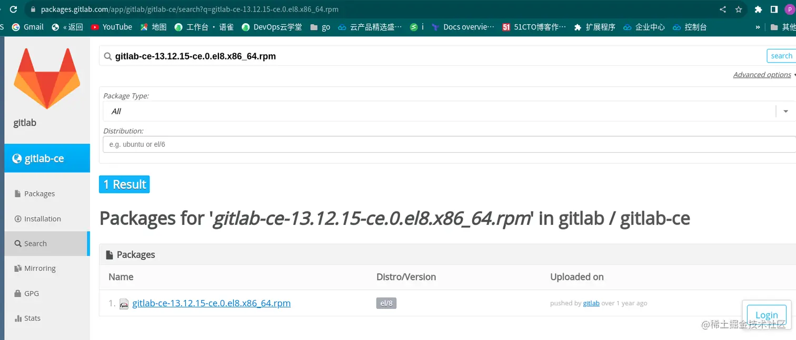
Task: Click the Packages panel heading
Action: [131, 255]
